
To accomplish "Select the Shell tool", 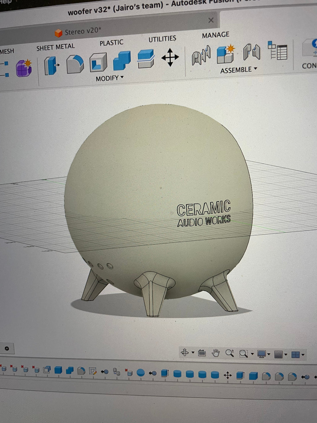I will click(98, 62).
